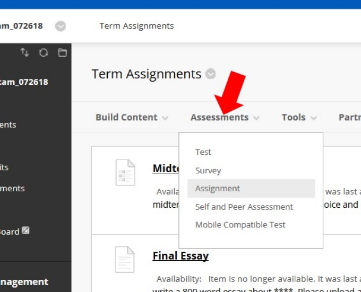Click the course name in the sidebar
This screenshot has width=361, height=292.
click(24, 82)
